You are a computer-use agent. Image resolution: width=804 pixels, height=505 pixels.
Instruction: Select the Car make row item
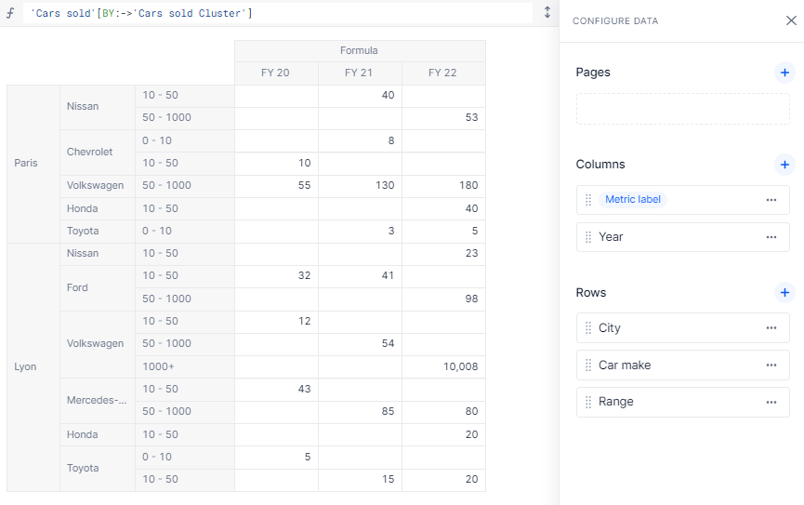tap(682, 365)
